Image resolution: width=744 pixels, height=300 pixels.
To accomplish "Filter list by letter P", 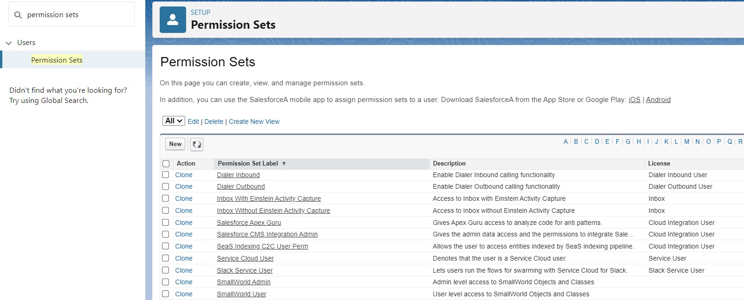I will (x=719, y=141).
